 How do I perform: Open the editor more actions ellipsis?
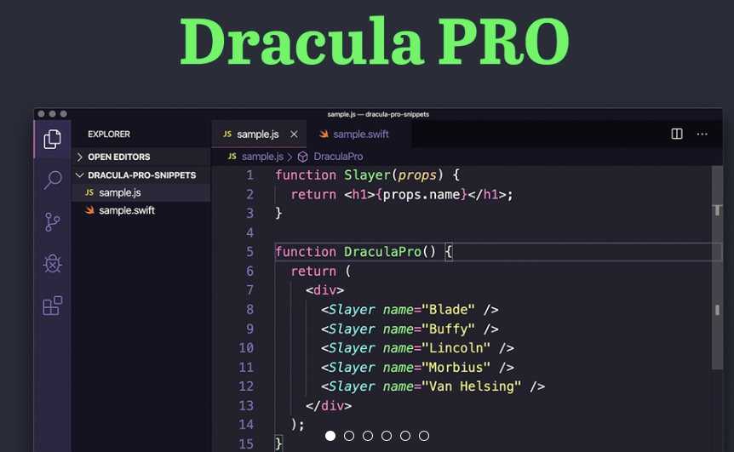pos(702,134)
